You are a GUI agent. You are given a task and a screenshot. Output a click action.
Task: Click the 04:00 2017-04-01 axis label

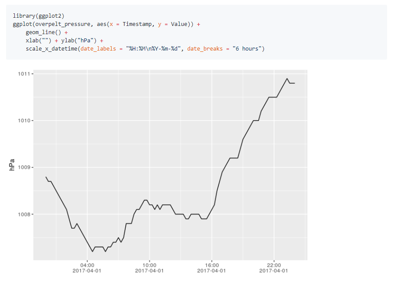(87, 268)
